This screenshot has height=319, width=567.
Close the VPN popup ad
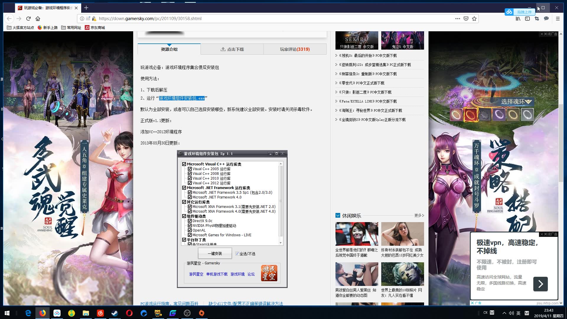[549, 234]
